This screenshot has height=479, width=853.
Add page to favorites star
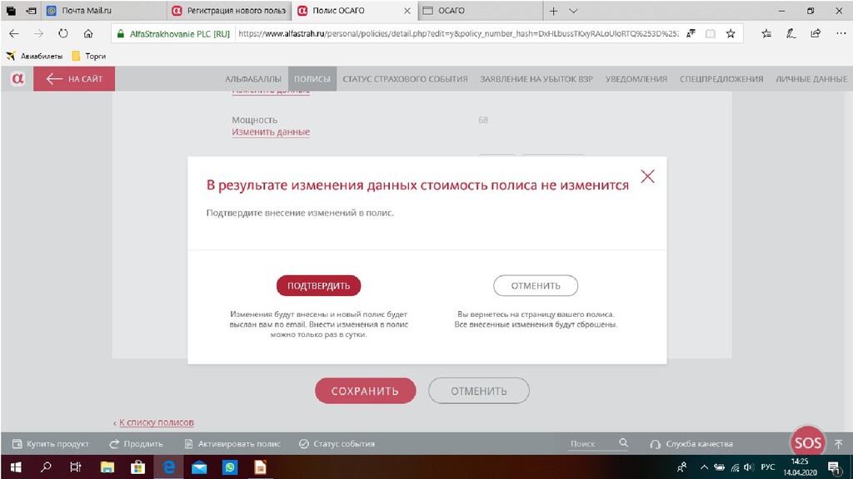[731, 33]
